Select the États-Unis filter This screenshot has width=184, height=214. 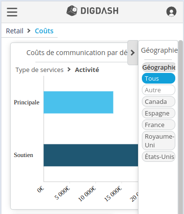158,157
